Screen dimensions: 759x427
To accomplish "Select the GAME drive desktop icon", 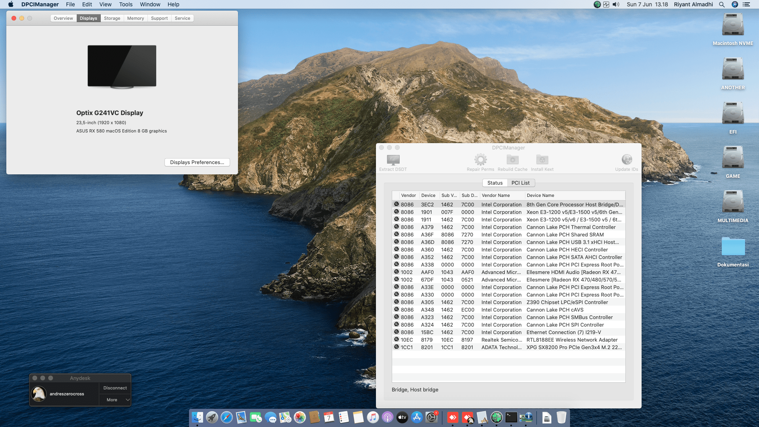I will point(733,157).
